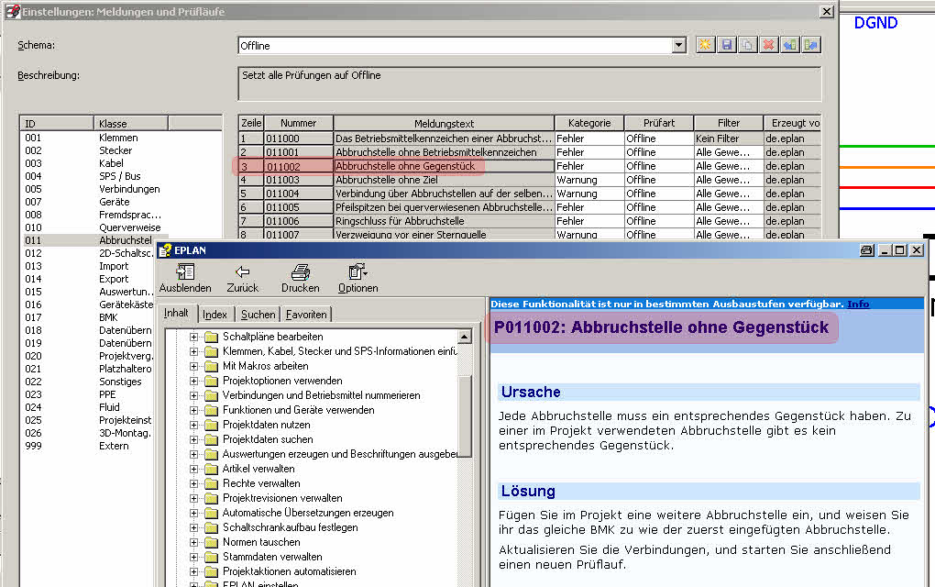Select the Normen tauschen folder icon
This screenshot has height=587, width=935.
212,542
